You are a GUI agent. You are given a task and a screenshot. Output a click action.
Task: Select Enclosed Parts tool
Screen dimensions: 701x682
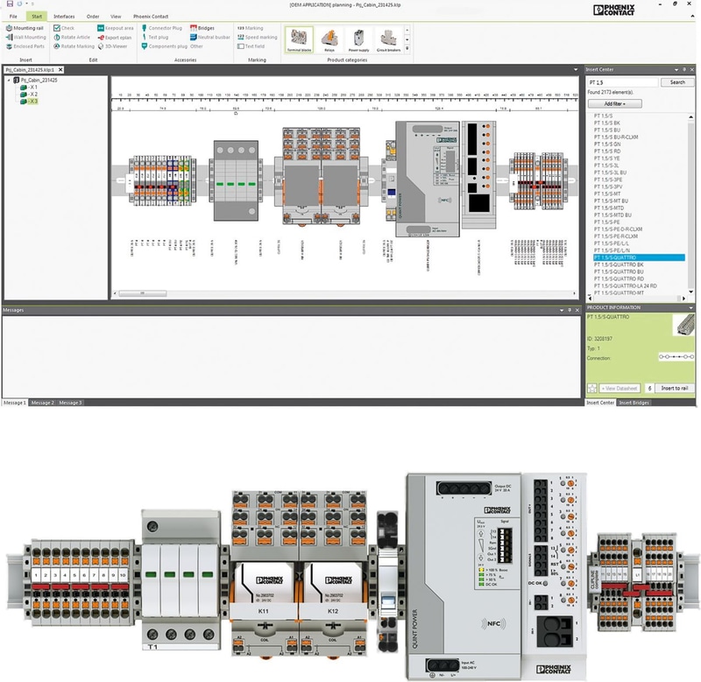25,46
